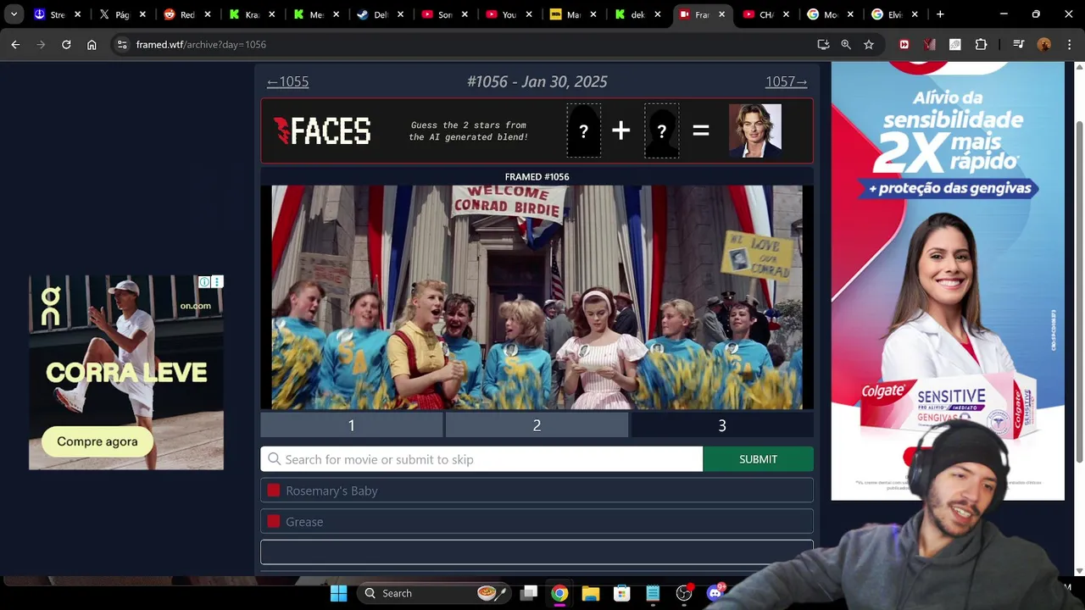
Task: Open the red extension icon beside the star
Action: tap(904, 44)
